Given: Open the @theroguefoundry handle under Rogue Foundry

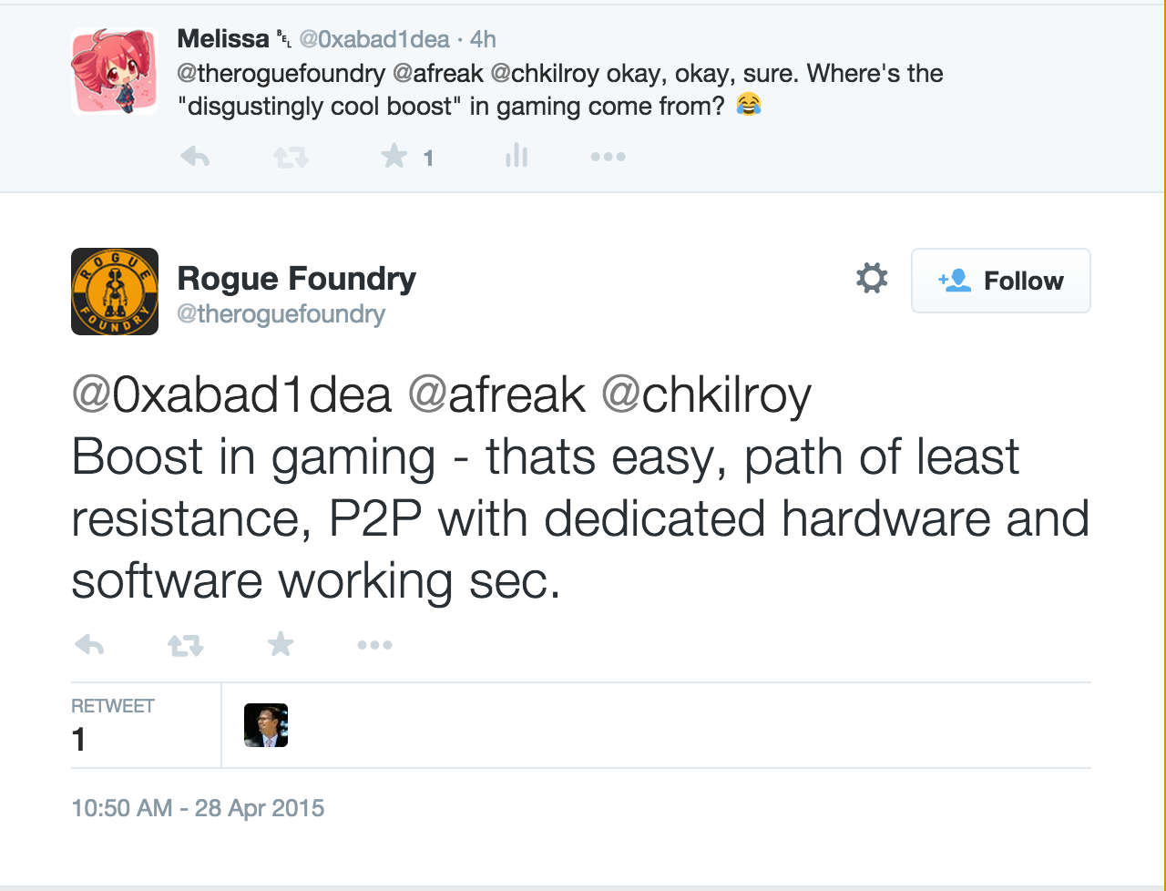Looking at the screenshot, I should [281, 314].
